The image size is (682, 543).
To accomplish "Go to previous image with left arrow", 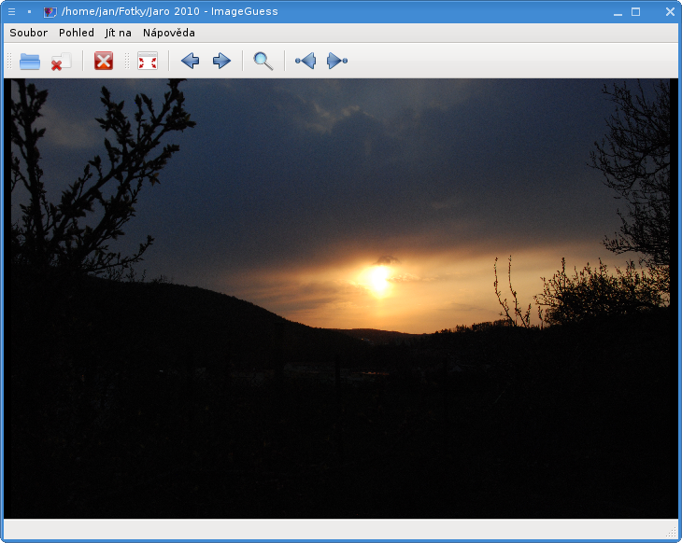I will coord(190,61).
